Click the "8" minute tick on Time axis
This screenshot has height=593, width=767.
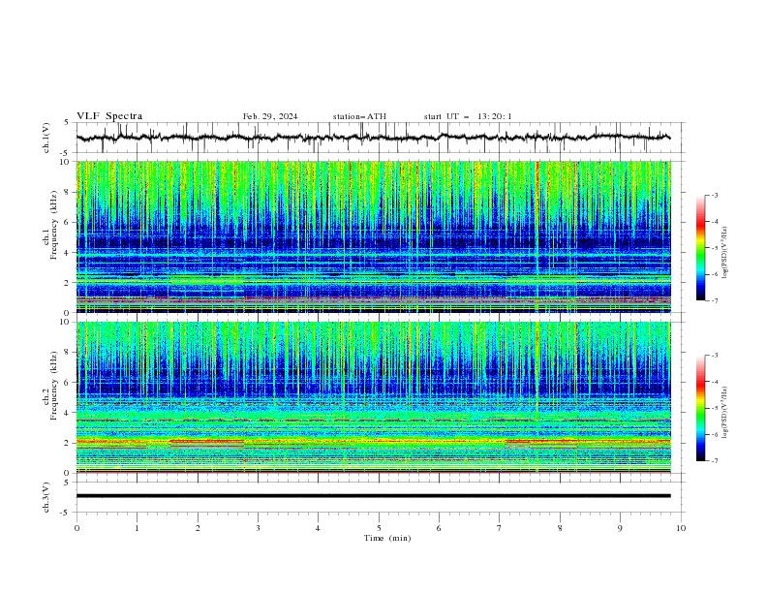(x=560, y=528)
